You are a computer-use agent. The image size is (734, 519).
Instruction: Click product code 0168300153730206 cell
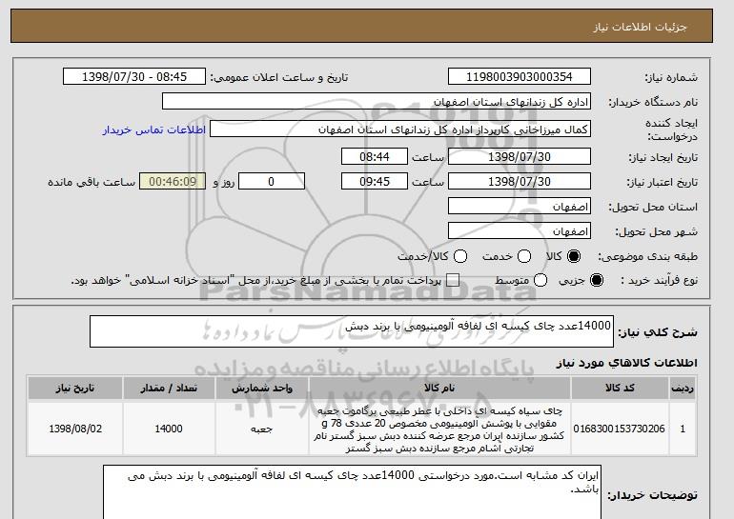click(620, 429)
